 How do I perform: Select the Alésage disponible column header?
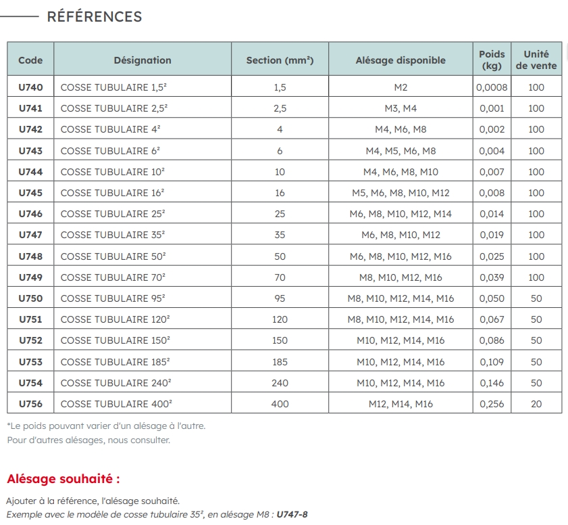(x=401, y=60)
